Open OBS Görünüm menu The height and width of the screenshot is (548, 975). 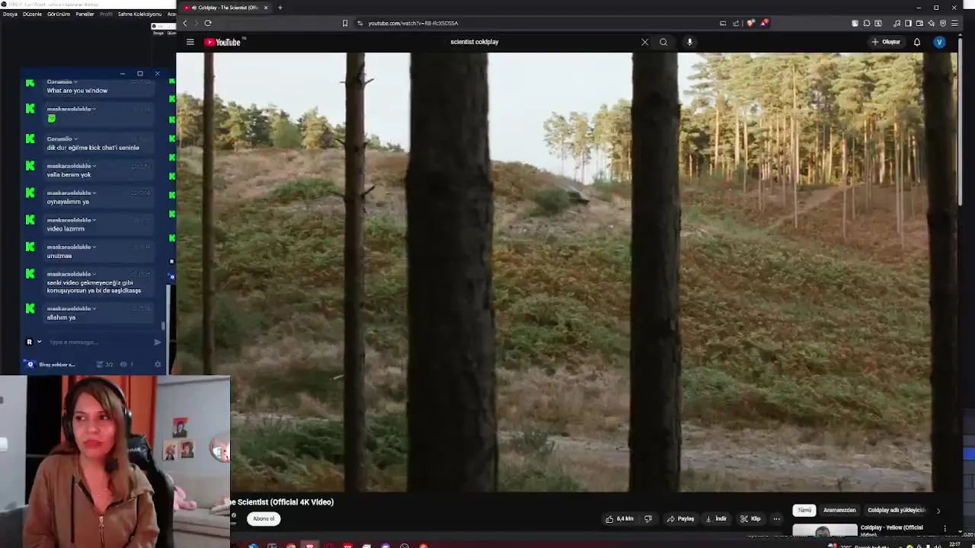click(x=59, y=14)
